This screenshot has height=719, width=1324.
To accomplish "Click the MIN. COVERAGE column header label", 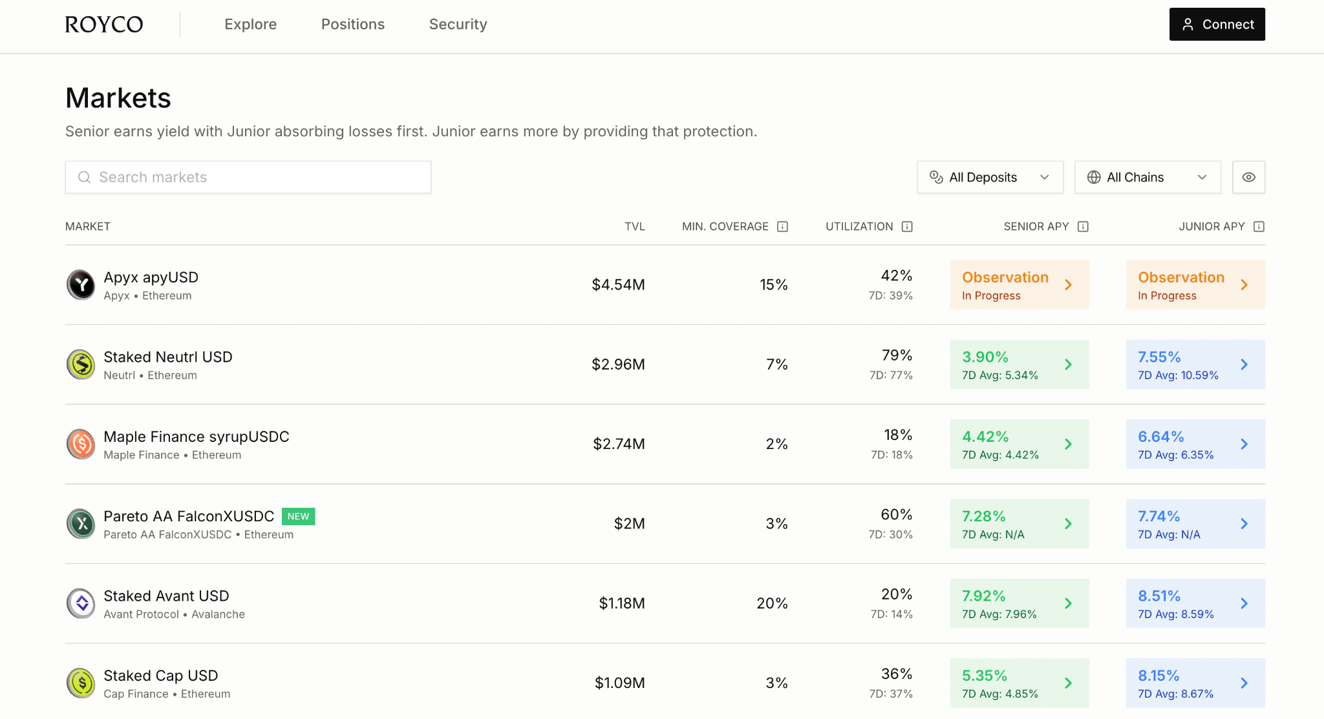I will 725,227.
